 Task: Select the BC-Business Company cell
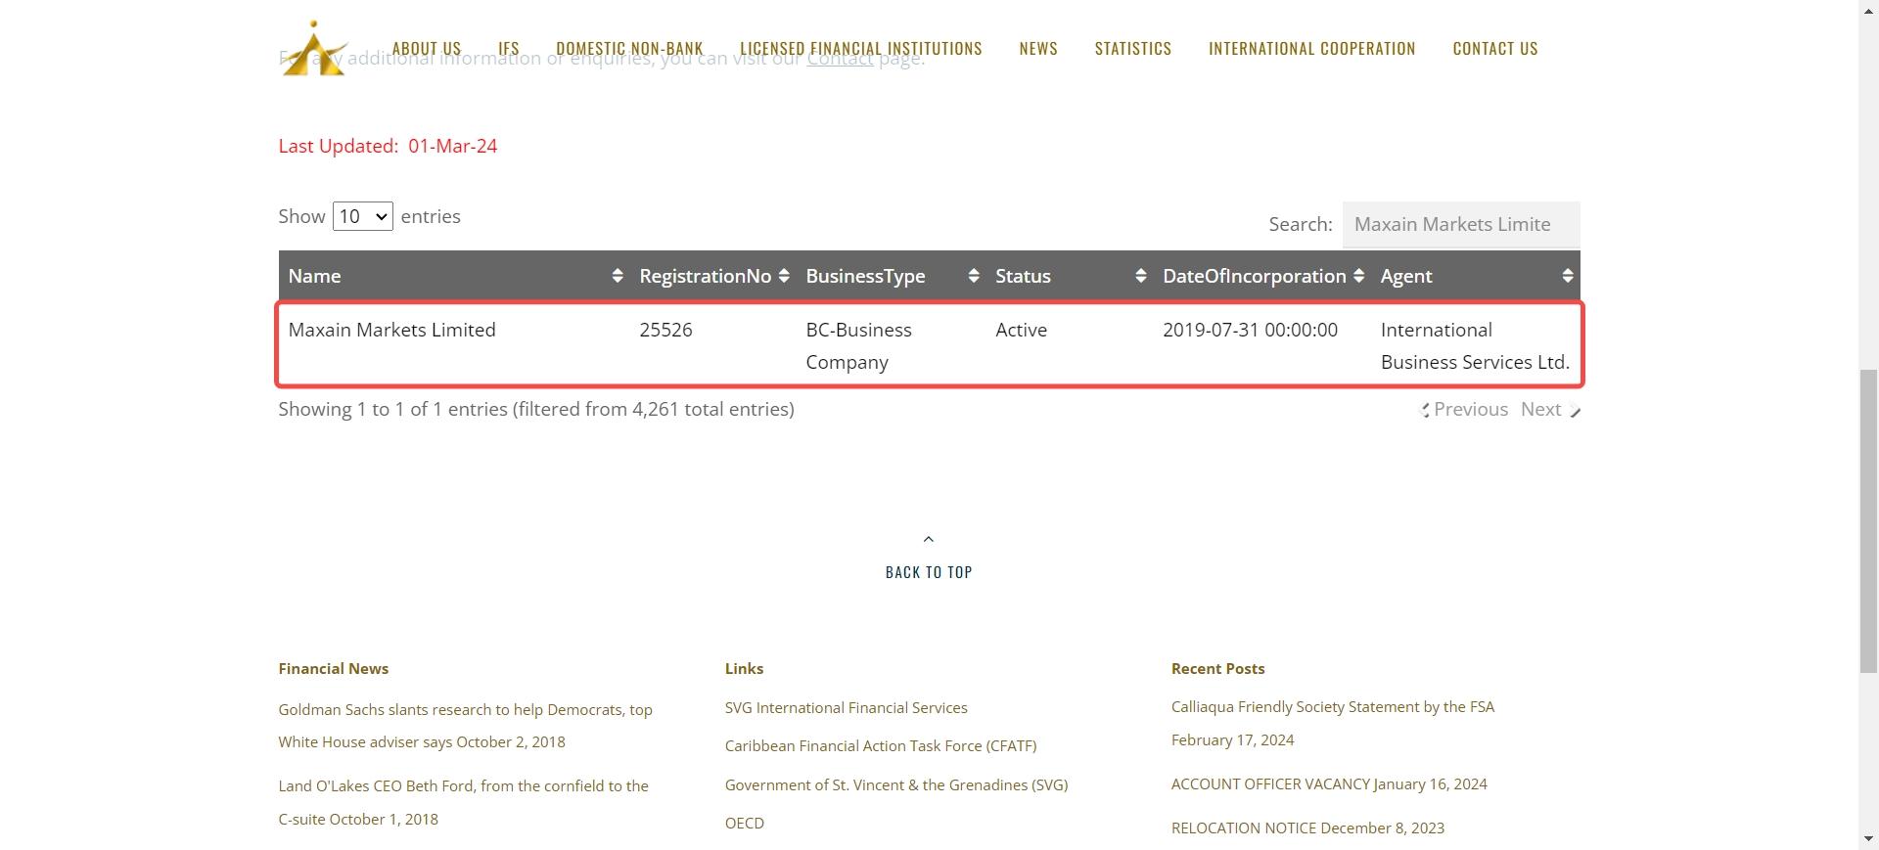(x=858, y=346)
